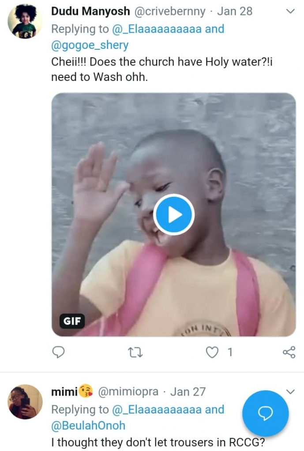Like Dudu Manyosh's tweet
This screenshot has width=304, height=451.
tap(213, 351)
